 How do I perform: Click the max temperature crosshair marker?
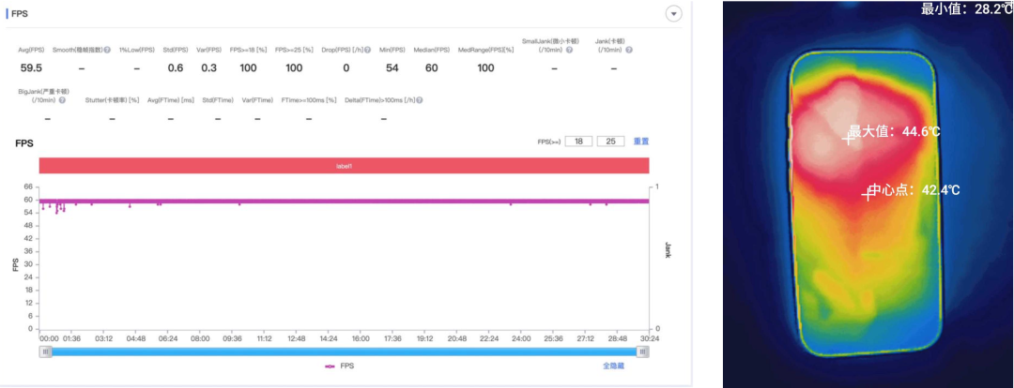848,138
